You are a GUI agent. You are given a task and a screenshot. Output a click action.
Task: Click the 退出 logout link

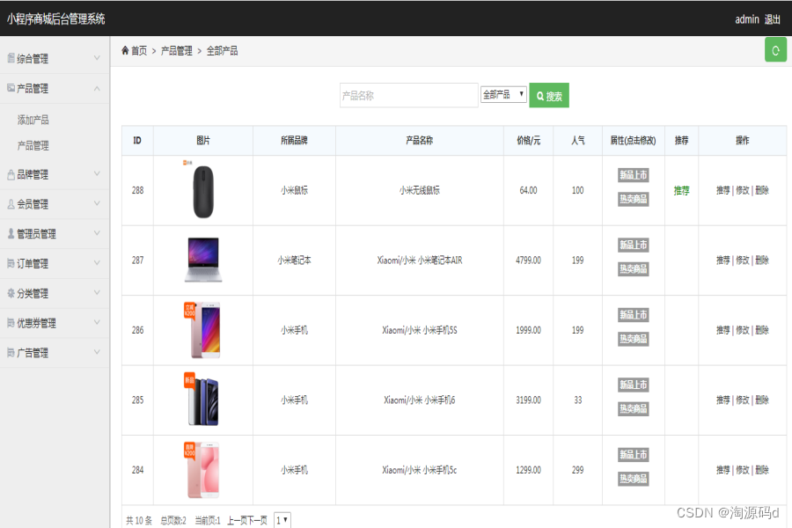click(x=773, y=19)
